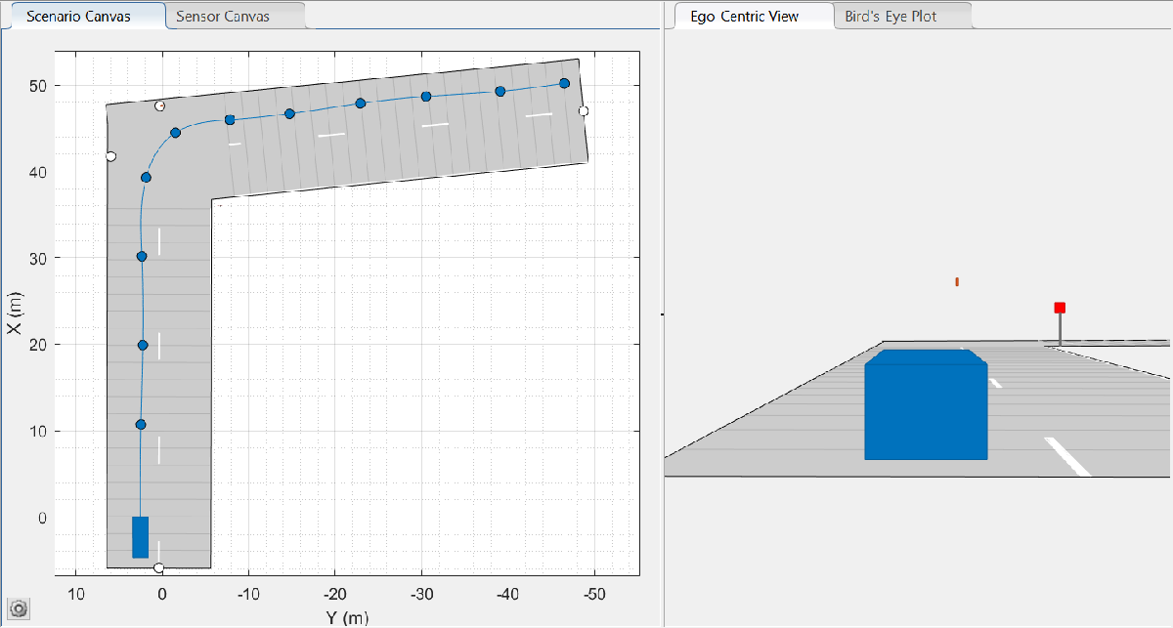Select the white road center point near the top-left corner
Image resolution: width=1173 pixels, height=628 pixels.
(x=160, y=105)
